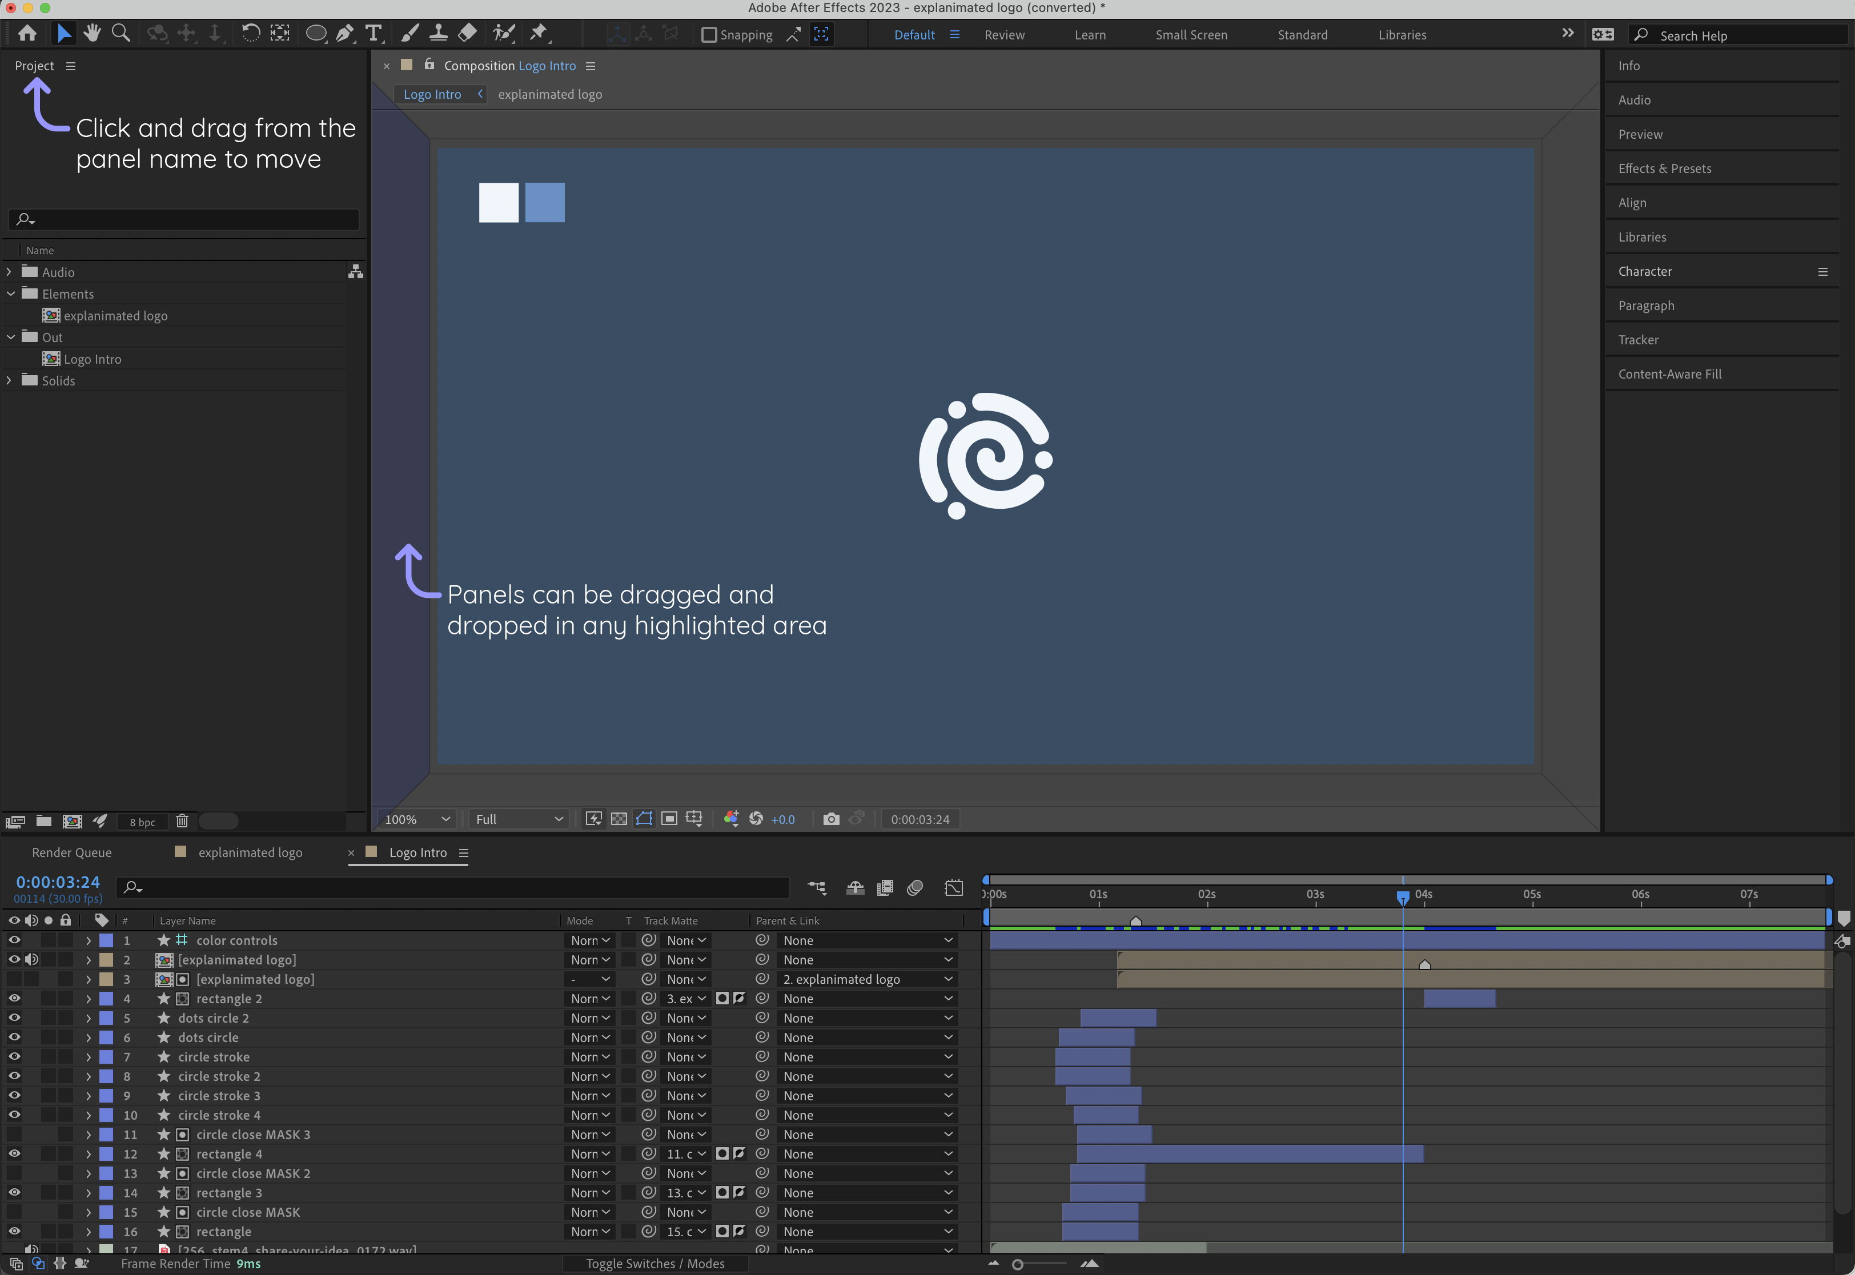Select the Rotation tool
The height and width of the screenshot is (1275, 1855).
click(250, 33)
